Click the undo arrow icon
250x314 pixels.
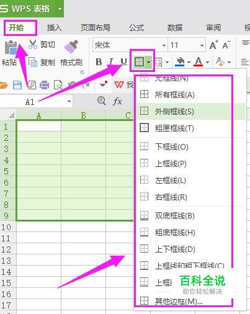click(x=72, y=85)
